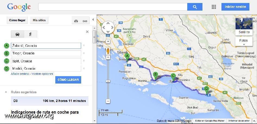Click the Supetar label on the map
Screen dimensions: 257x124
[184, 98]
